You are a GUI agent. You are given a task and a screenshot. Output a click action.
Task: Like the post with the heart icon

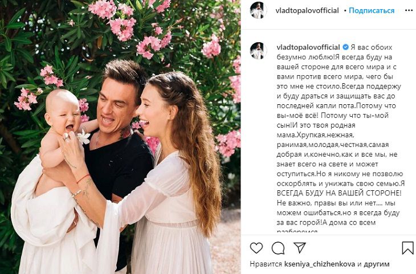tap(256, 248)
